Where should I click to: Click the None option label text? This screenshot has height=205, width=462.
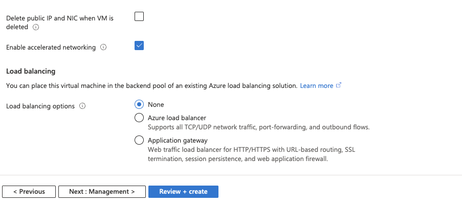point(156,105)
